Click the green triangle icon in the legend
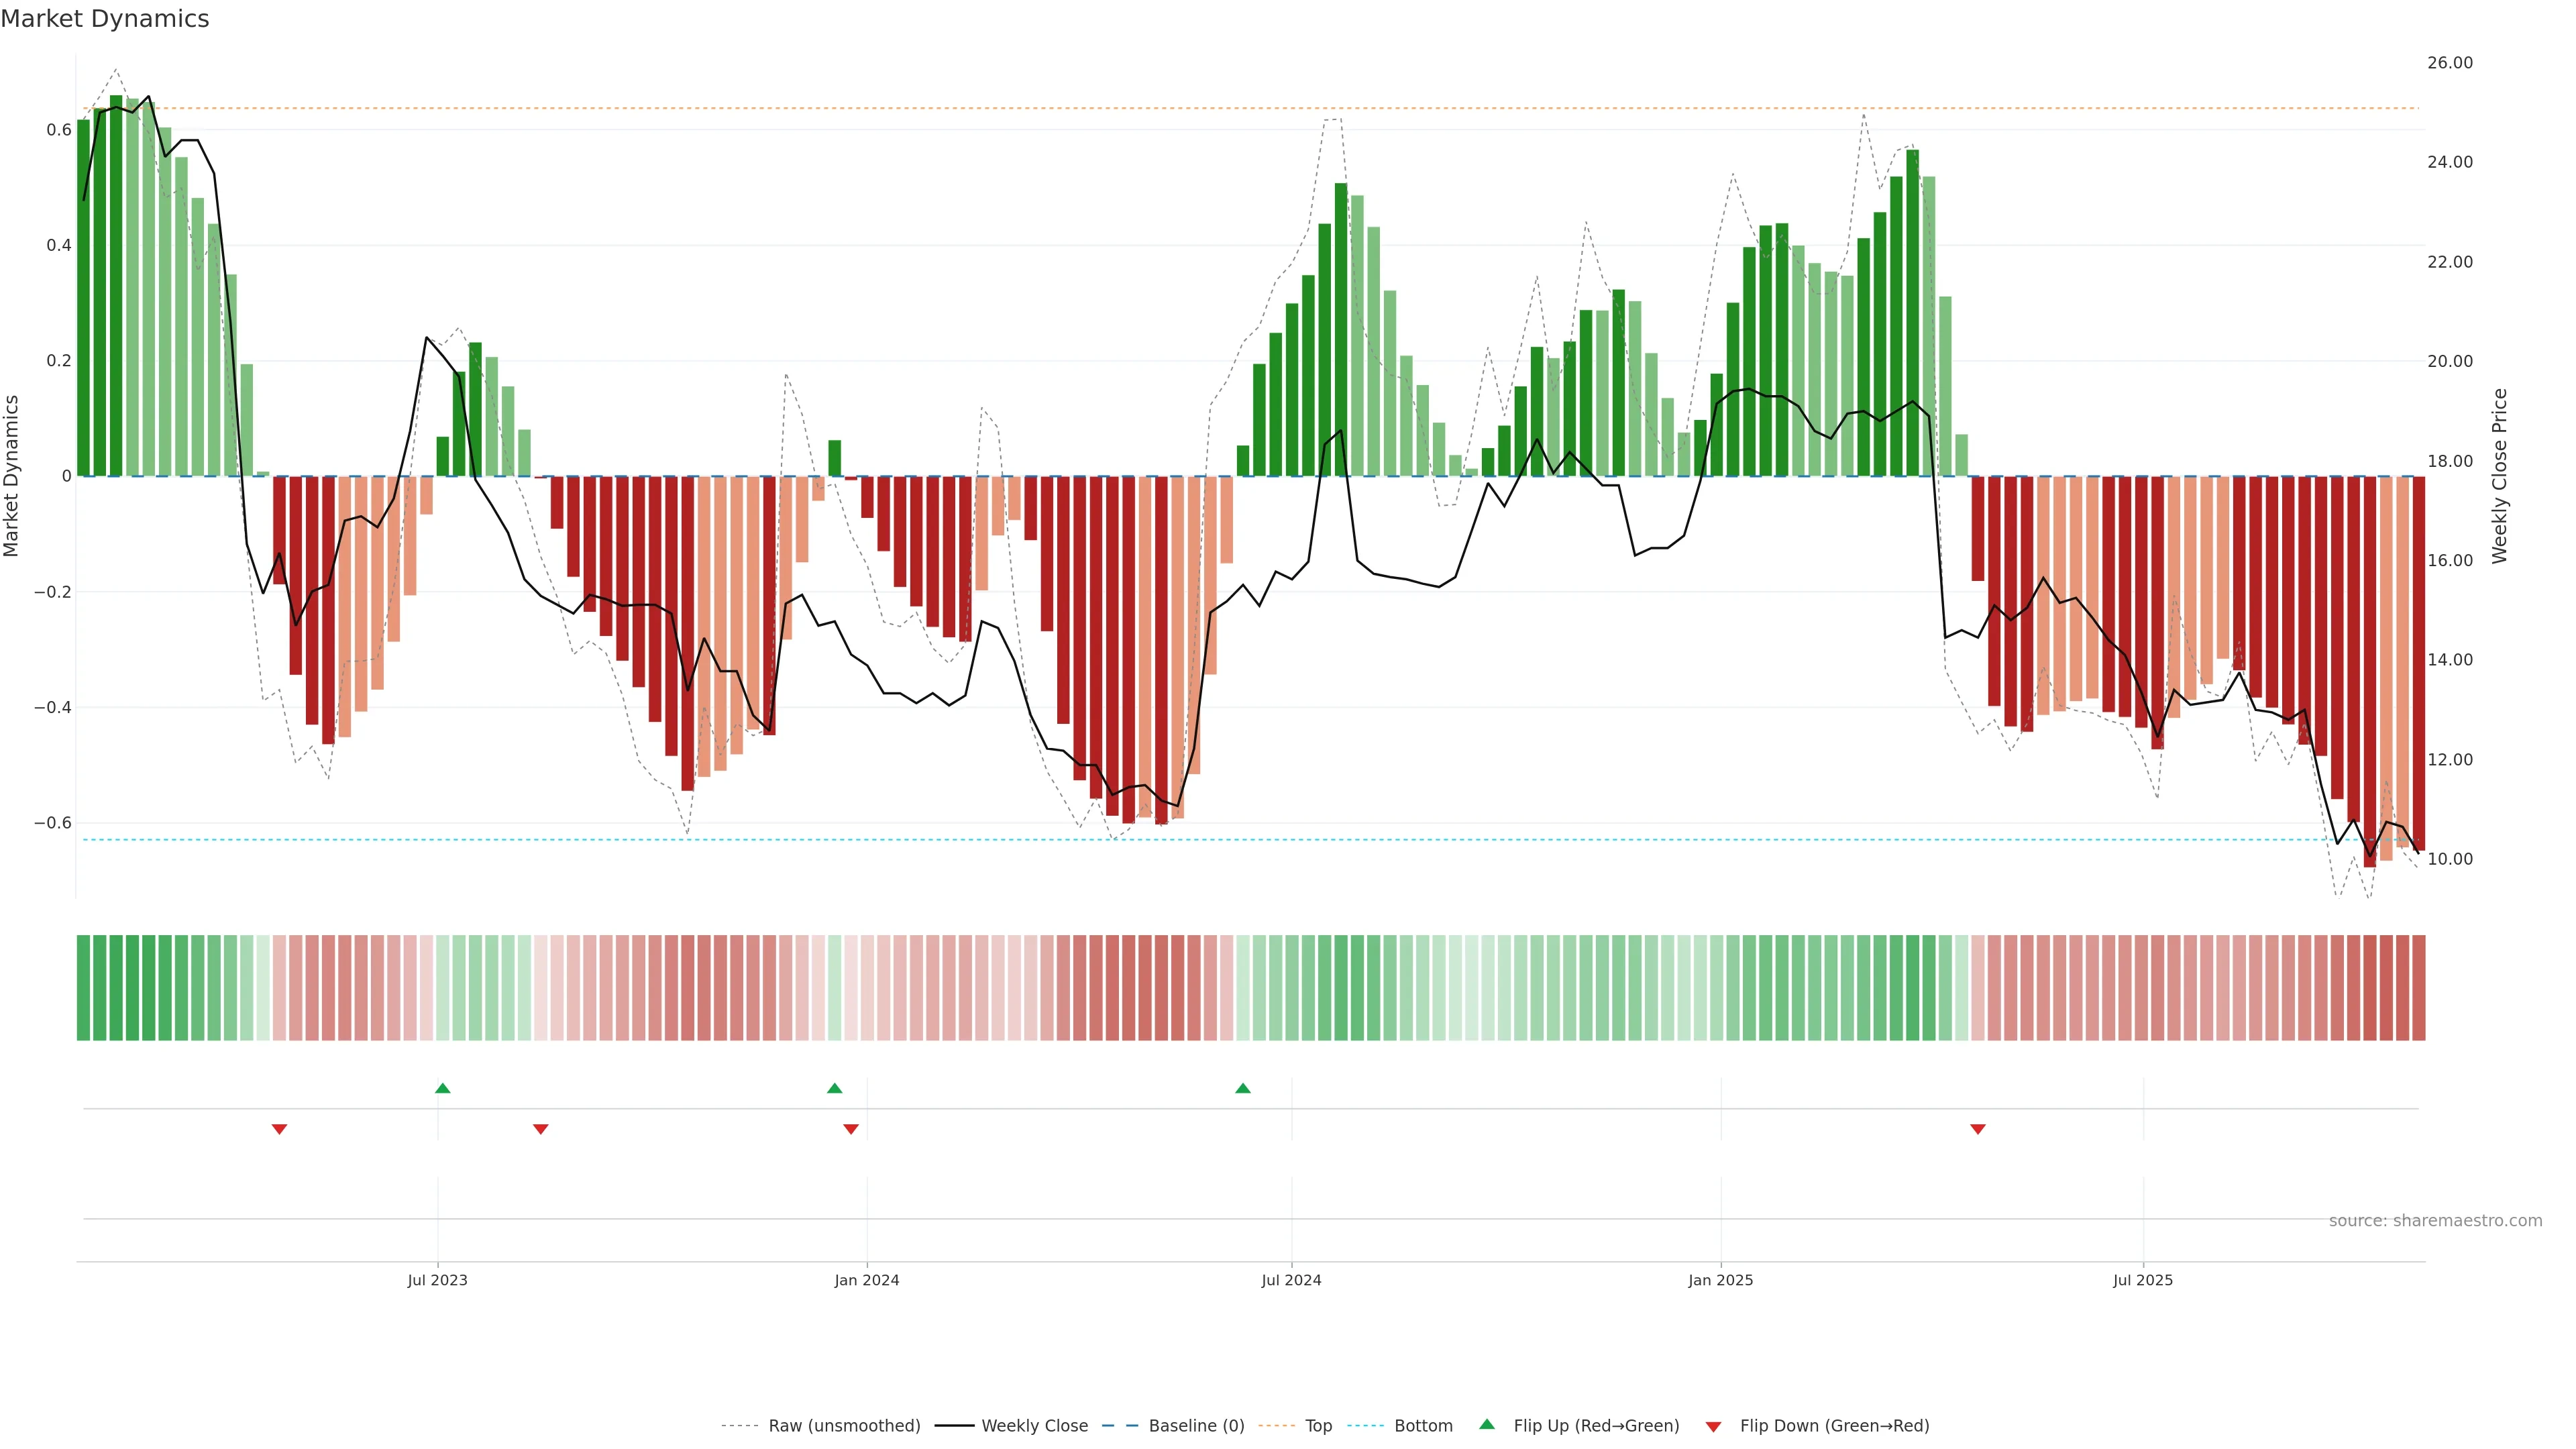Image resolution: width=2576 pixels, height=1449 pixels. pyautogui.click(x=1487, y=1424)
